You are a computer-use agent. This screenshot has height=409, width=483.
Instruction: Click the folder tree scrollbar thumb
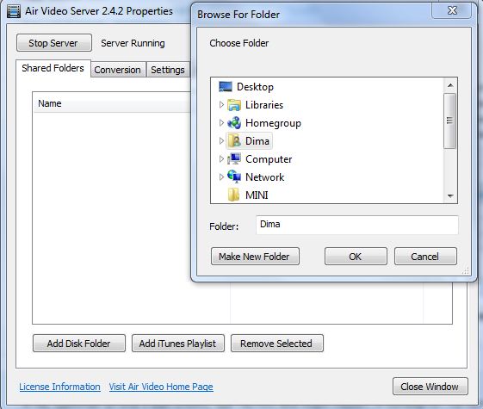[450, 121]
